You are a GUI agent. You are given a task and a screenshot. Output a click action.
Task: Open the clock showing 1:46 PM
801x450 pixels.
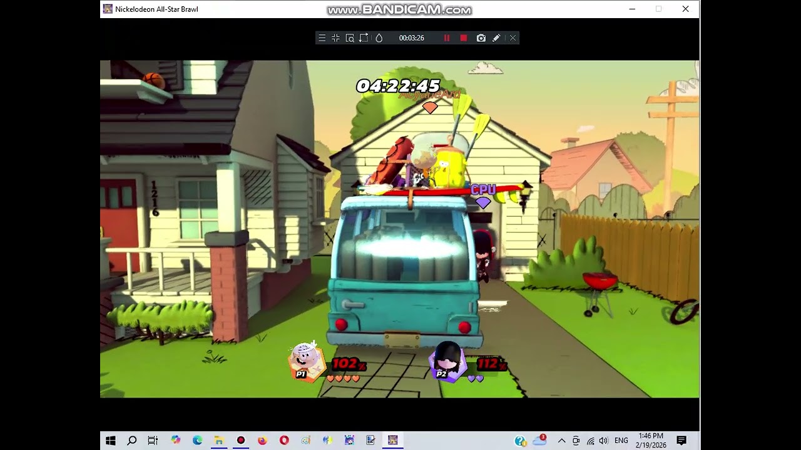pos(651,441)
